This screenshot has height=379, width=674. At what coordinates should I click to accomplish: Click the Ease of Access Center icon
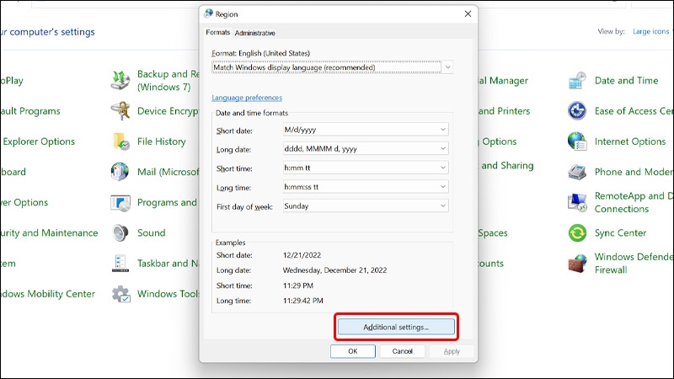(577, 111)
